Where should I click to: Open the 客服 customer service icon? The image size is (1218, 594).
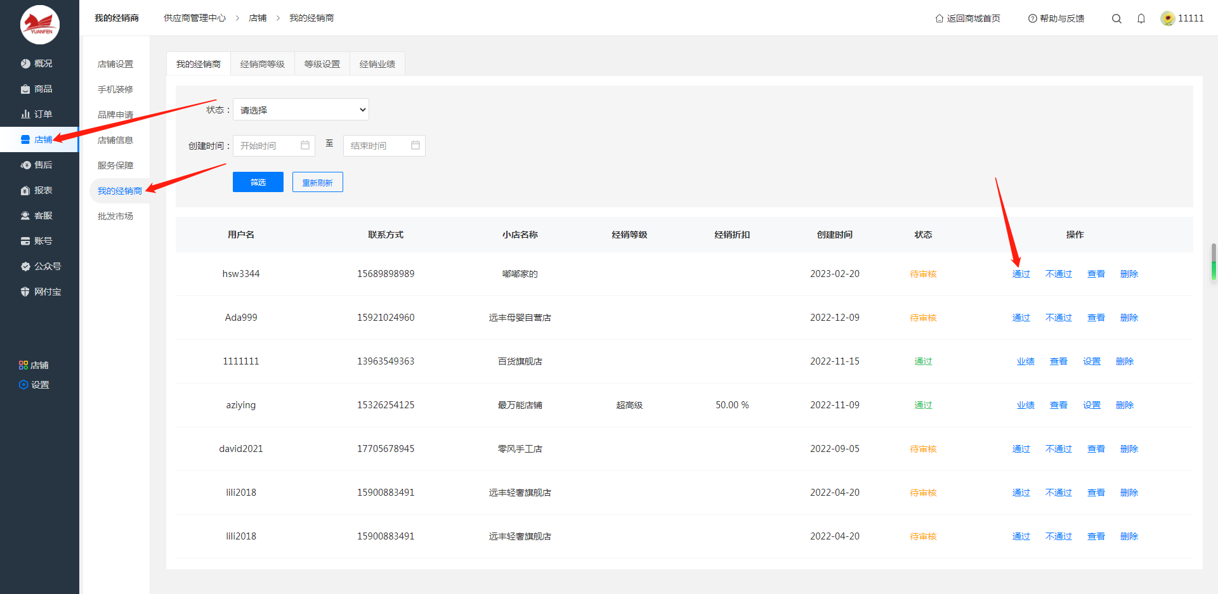(x=25, y=216)
